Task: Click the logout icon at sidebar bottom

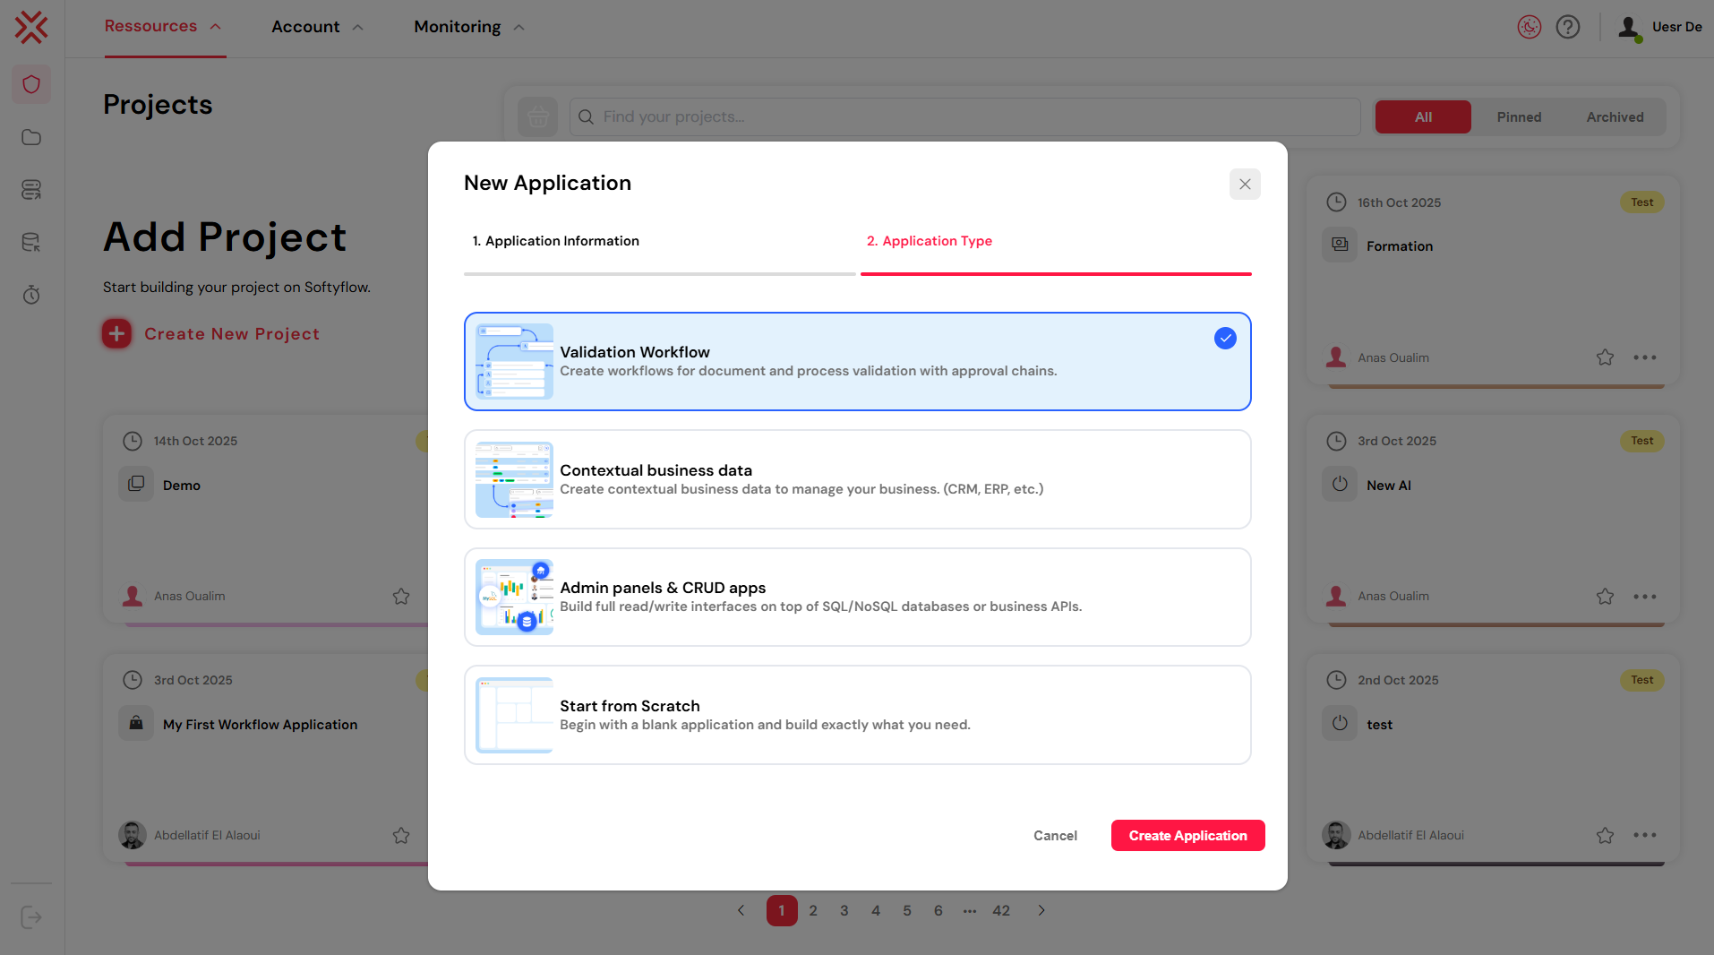Action: coord(31,917)
